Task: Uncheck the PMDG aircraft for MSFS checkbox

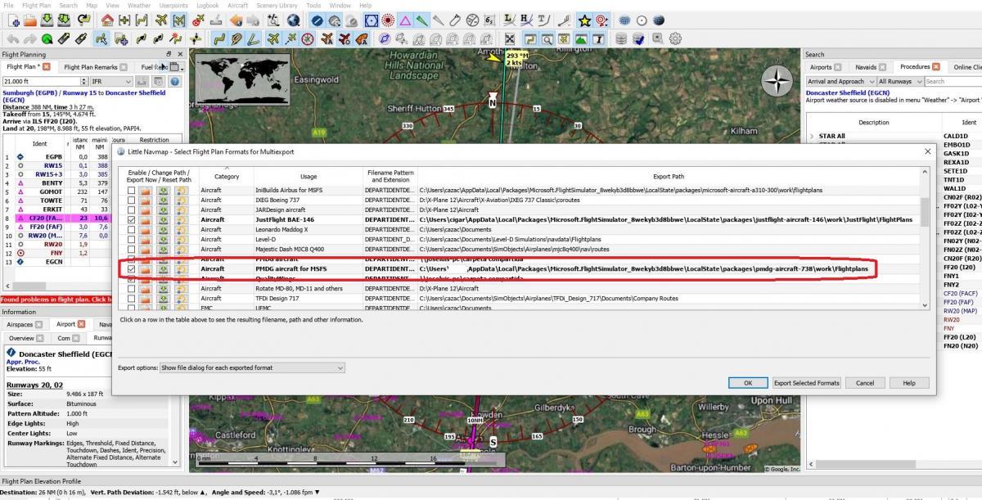Action: 131,268
